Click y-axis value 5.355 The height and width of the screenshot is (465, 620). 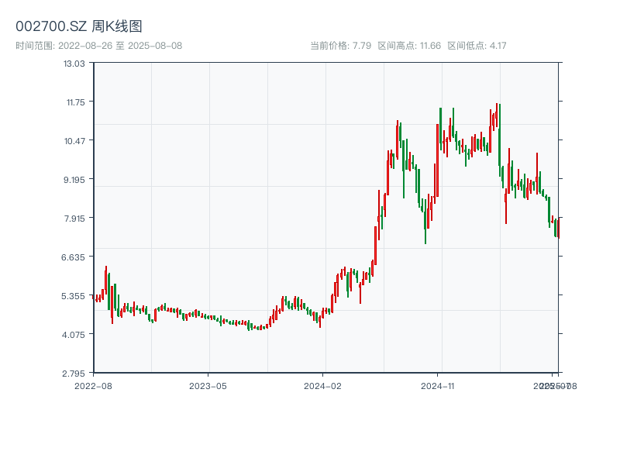(x=73, y=296)
